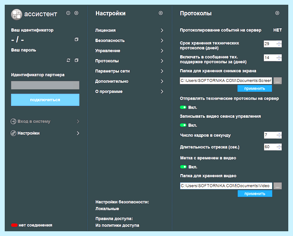Open Настройки entry in the left panel
Viewport: 293px width, 236px height.
coord(45,133)
